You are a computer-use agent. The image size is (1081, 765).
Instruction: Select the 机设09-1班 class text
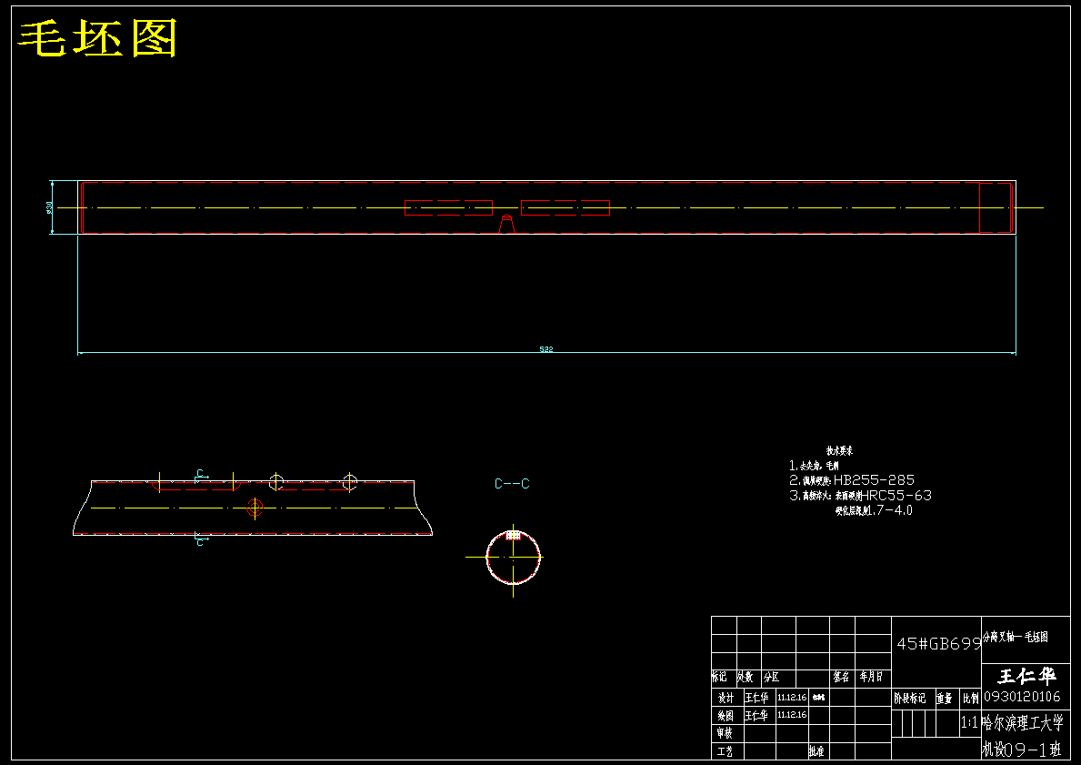click(1022, 750)
